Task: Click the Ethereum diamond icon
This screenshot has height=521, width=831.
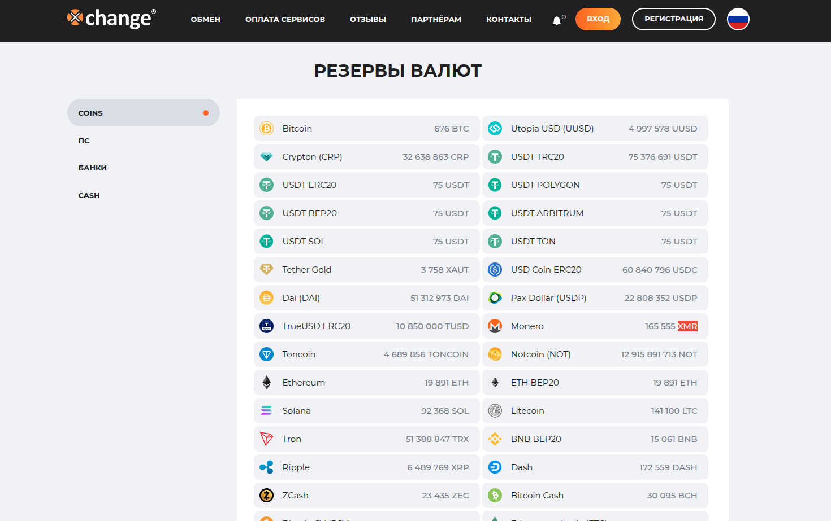Action: (x=266, y=383)
